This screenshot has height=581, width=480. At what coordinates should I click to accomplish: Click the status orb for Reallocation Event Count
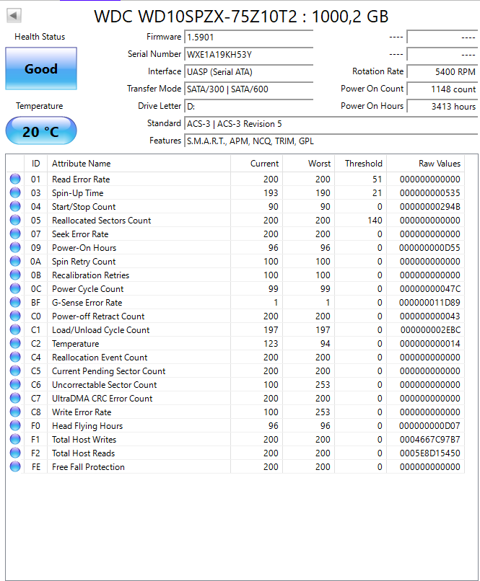[15, 358]
